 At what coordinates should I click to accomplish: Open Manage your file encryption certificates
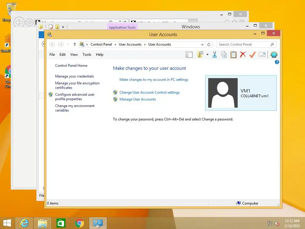pos(77,85)
